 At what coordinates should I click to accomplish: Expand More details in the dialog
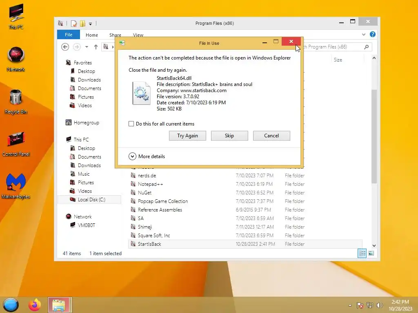[147, 156]
